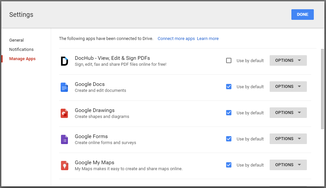Click the 'Use by default' label for Google My Maps

pos(250,165)
